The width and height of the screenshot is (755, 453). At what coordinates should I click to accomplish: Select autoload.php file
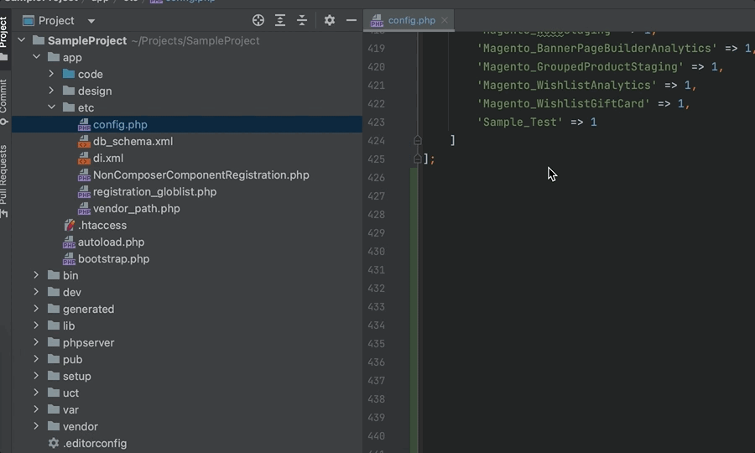[x=111, y=242]
